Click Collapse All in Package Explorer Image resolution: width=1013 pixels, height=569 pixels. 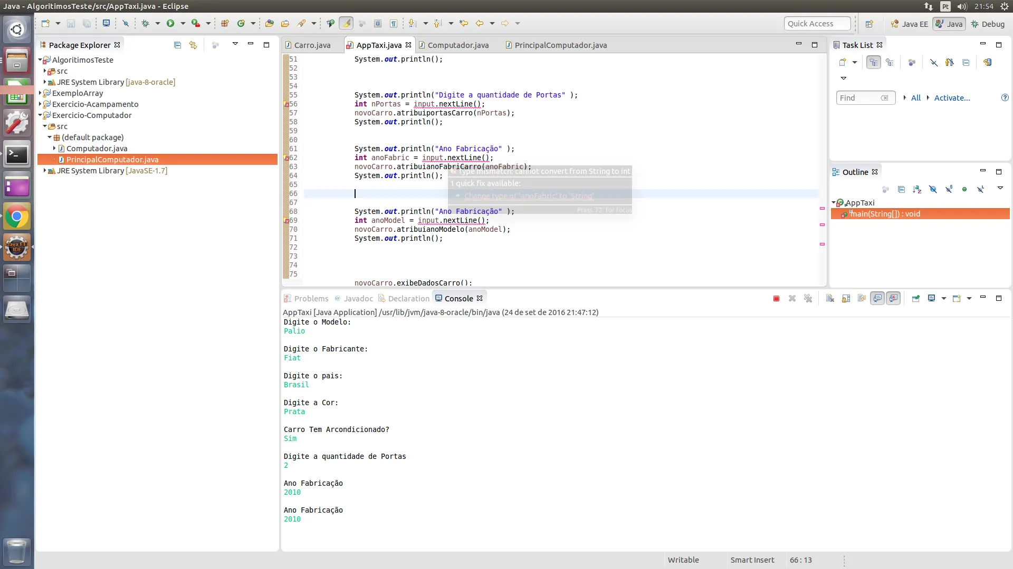click(x=177, y=45)
